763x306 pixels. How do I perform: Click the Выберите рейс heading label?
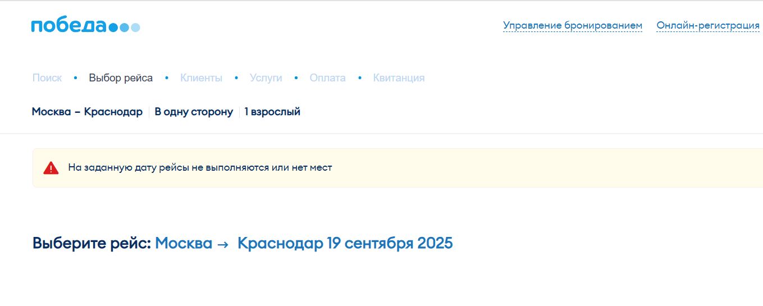point(92,244)
